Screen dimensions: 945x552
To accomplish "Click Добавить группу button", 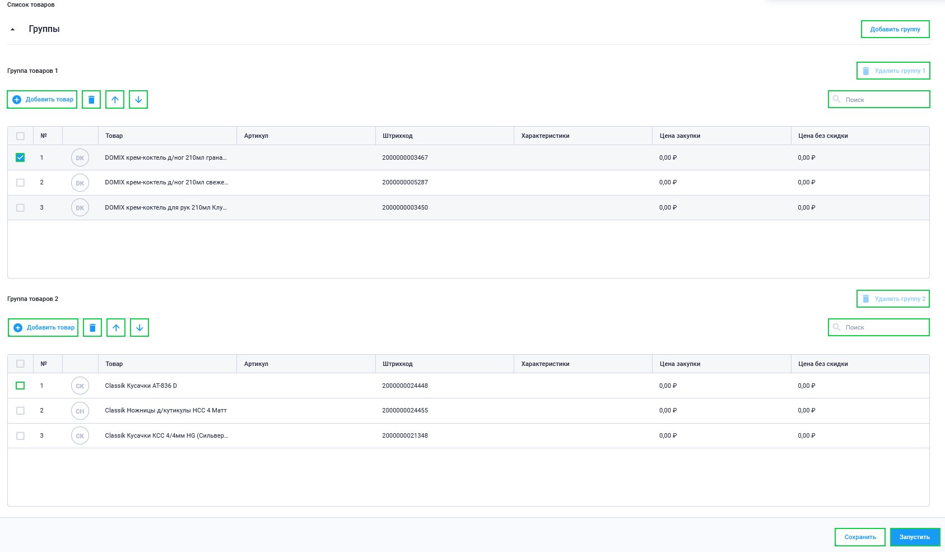I will coord(895,29).
